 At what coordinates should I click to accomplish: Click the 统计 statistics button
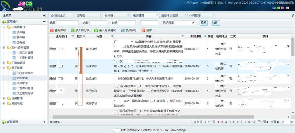[216, 23]
